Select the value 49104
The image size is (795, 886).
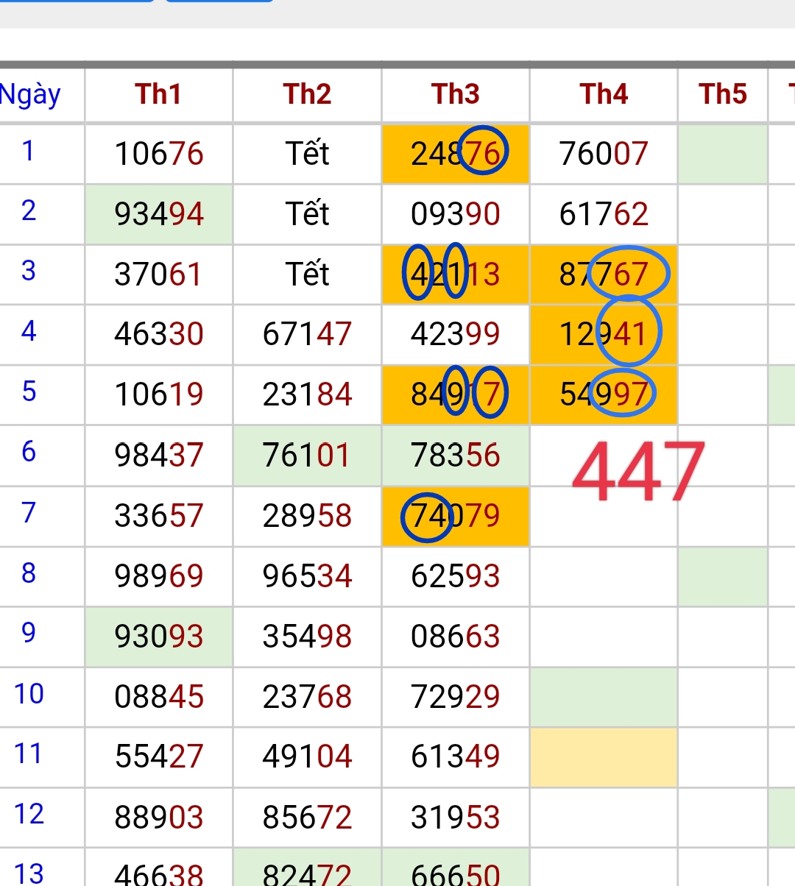click(x=308, y=757)
